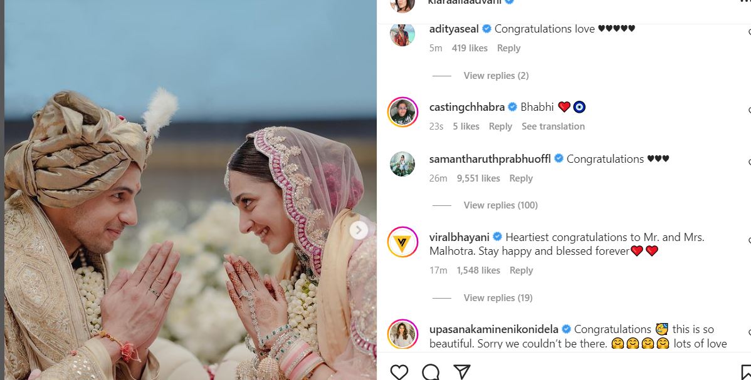
Task: Click adityaseal's verified badge
Action: [x=486, y=28]
